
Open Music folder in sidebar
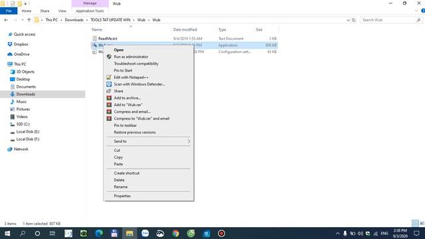21,102
